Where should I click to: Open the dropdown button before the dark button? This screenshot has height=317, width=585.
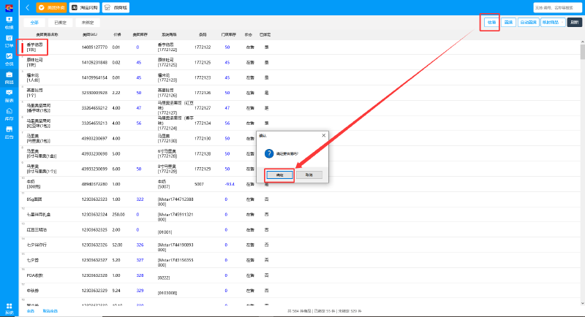[553, 23]
